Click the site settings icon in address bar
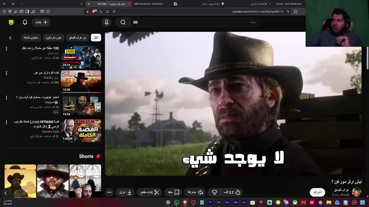Viewport: 369px width, 207px height. (288, 11)
